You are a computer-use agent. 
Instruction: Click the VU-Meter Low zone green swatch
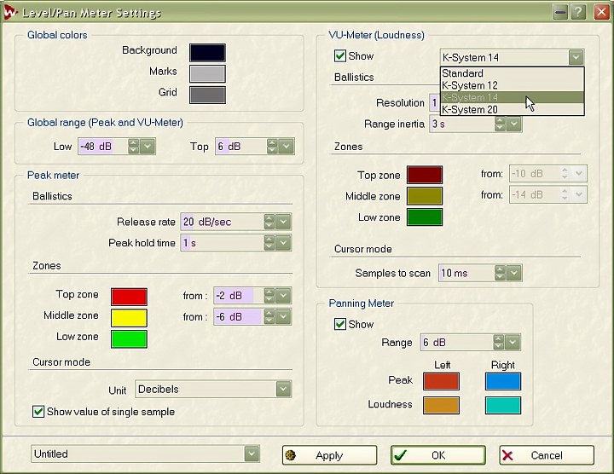[x=425, y=217]
